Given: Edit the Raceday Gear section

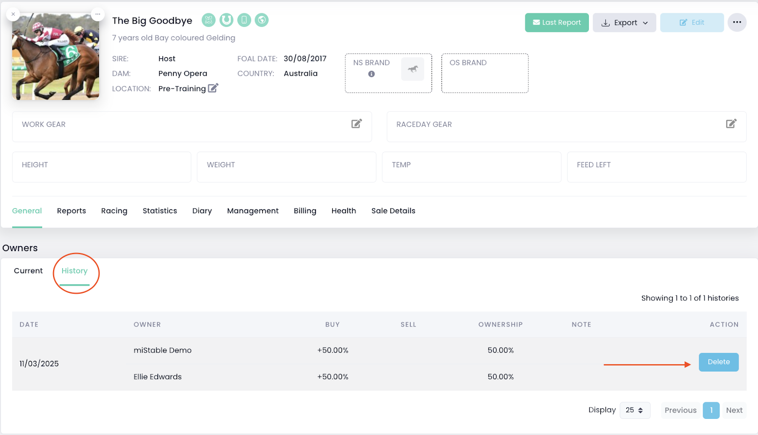Looking at the screenshot, I should pyautogui.click(x=731, y=124).
